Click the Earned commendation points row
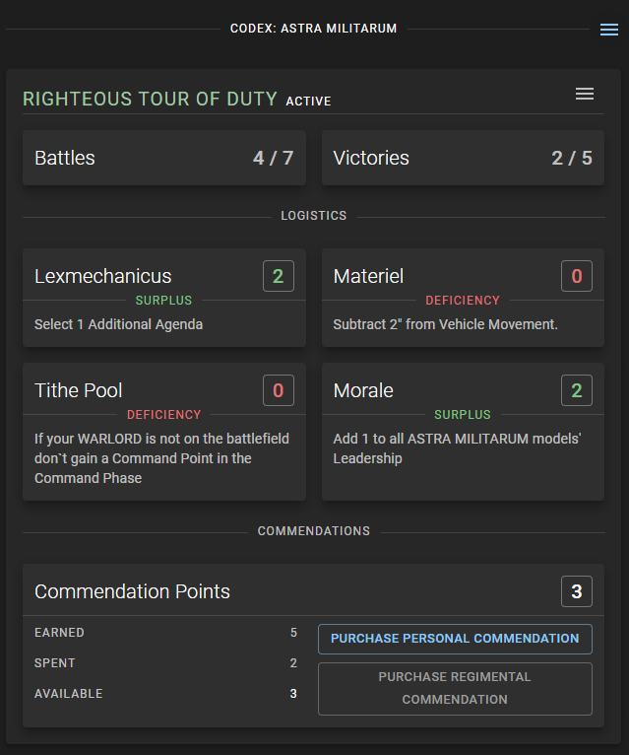The image size is (629, 755). (x=165, y=633)
